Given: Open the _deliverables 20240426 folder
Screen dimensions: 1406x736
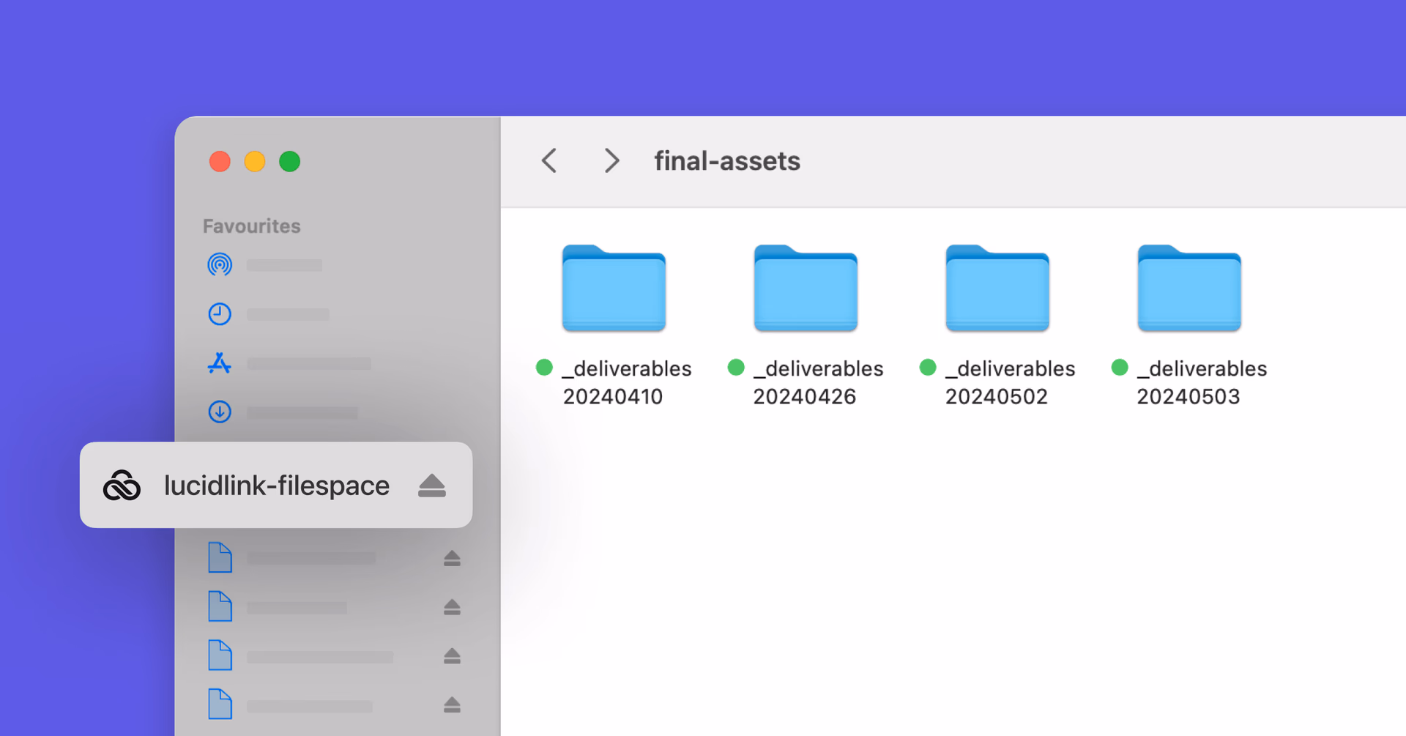Looking at the screenshot, I should (806, 288).
